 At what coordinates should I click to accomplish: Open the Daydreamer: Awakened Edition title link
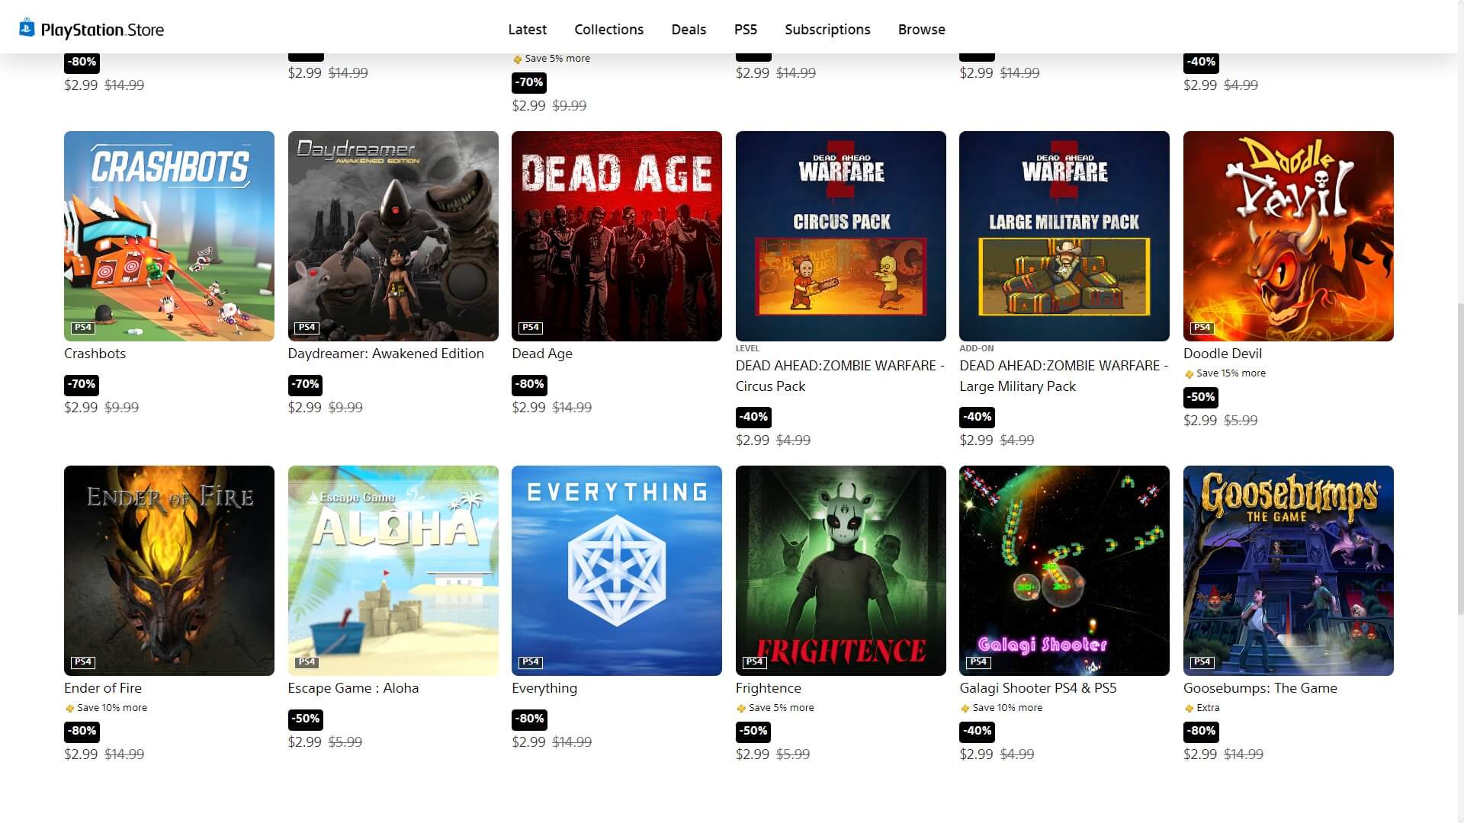[386, 354]
